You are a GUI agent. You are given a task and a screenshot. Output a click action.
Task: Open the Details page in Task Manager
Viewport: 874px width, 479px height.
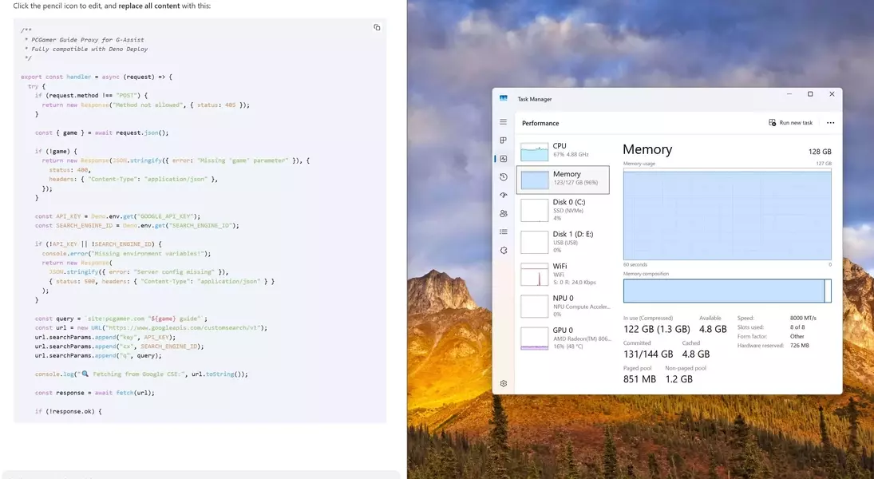(504, 232)
